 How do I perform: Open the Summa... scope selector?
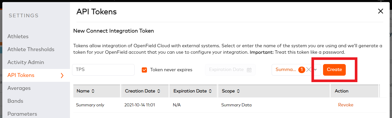pos(286,70)
